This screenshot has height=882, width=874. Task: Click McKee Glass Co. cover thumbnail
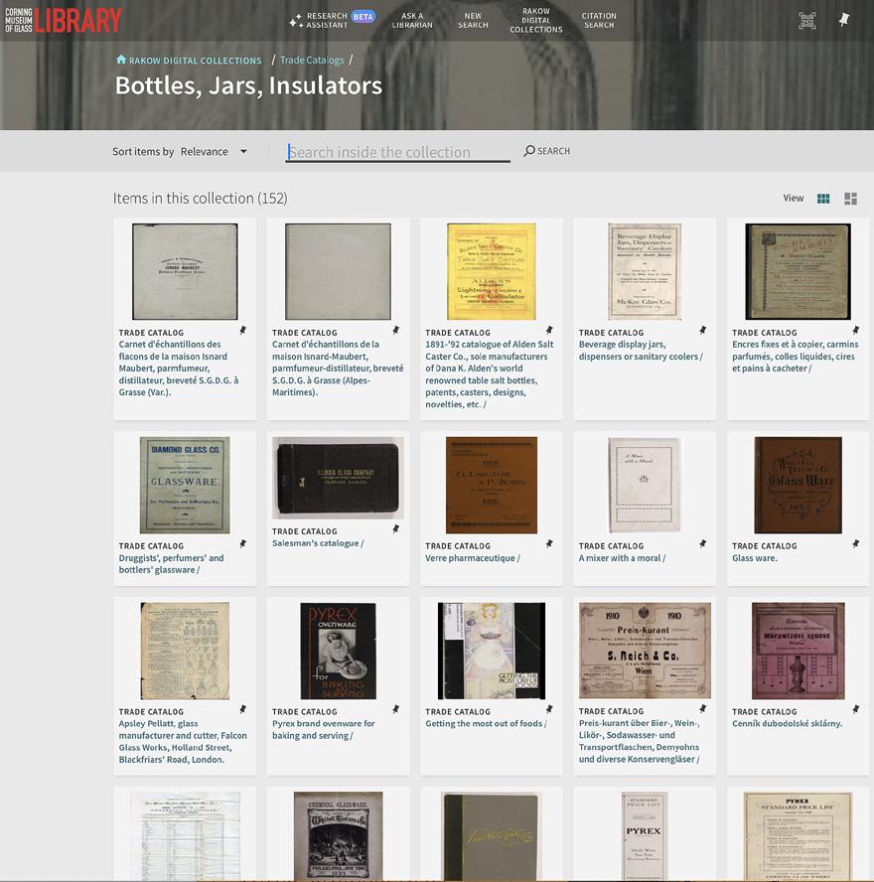tap(645, 272)
